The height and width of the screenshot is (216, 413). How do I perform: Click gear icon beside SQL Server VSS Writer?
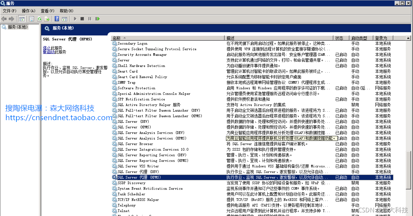click(x=114, y=166)
